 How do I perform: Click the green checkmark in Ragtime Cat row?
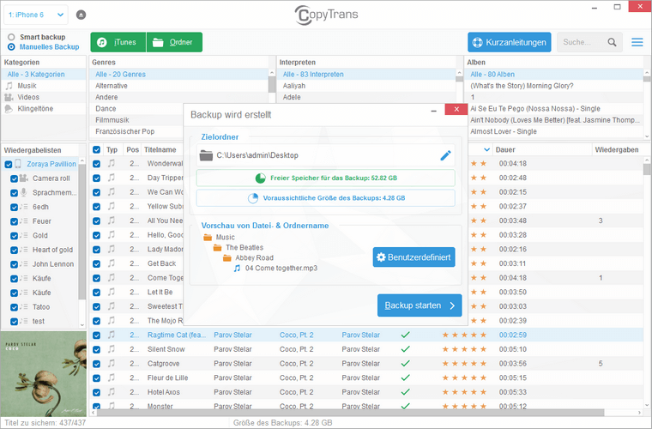(406, 335)
